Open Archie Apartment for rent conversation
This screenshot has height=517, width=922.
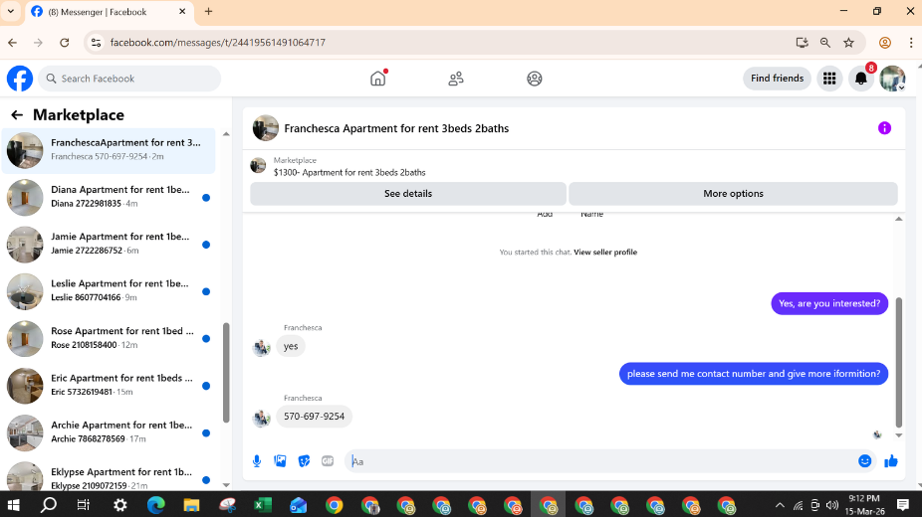(109, 432)
